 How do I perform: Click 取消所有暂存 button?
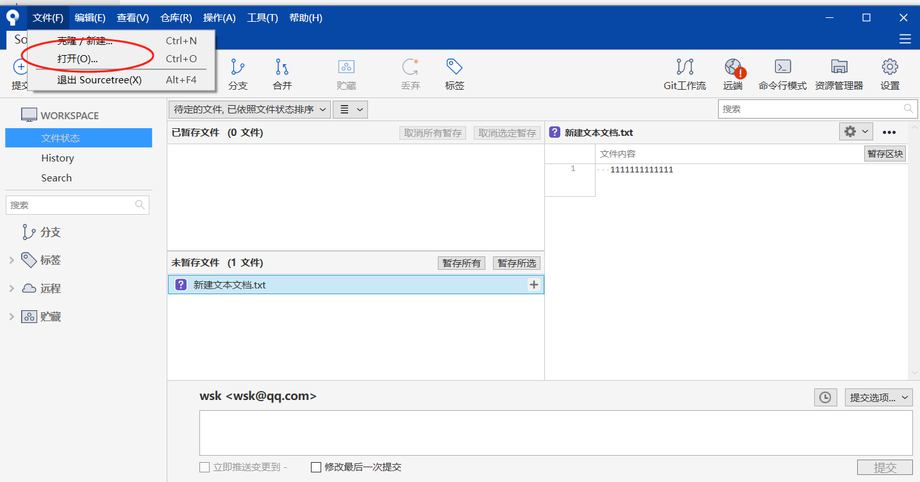(433, 133)
